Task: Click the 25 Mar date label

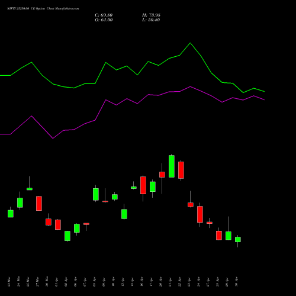Action: click(28, 282)
